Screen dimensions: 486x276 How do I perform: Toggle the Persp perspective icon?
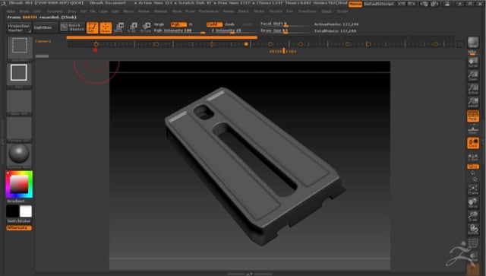pyautogui.click(x=473, y=116)
